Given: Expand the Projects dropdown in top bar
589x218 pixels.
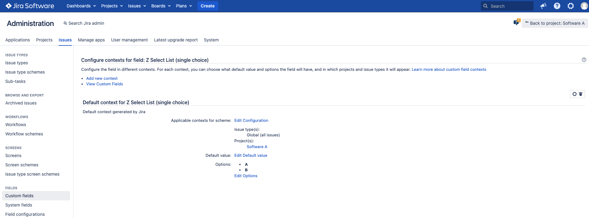Looking at the screenshot, I should coord(112,6).
